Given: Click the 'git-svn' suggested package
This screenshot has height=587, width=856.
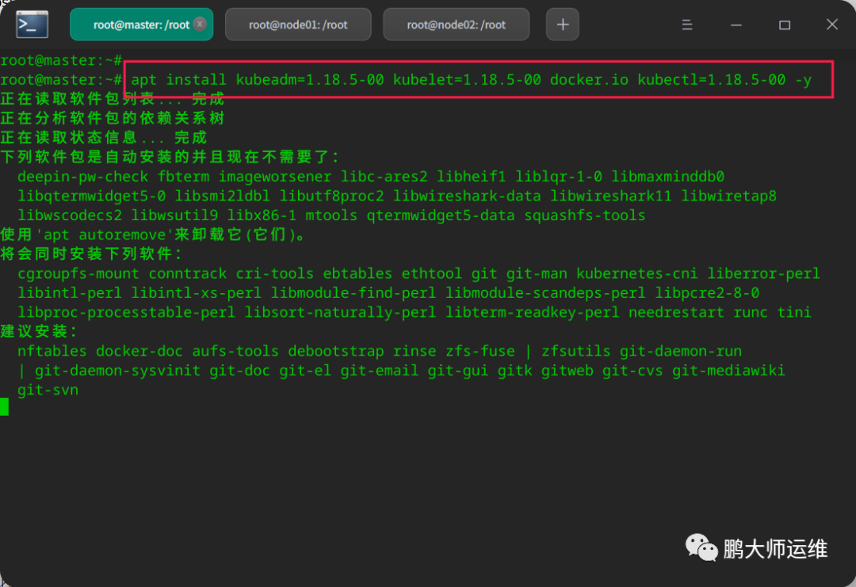Looking at the screenshot, I should click(48, 390).
